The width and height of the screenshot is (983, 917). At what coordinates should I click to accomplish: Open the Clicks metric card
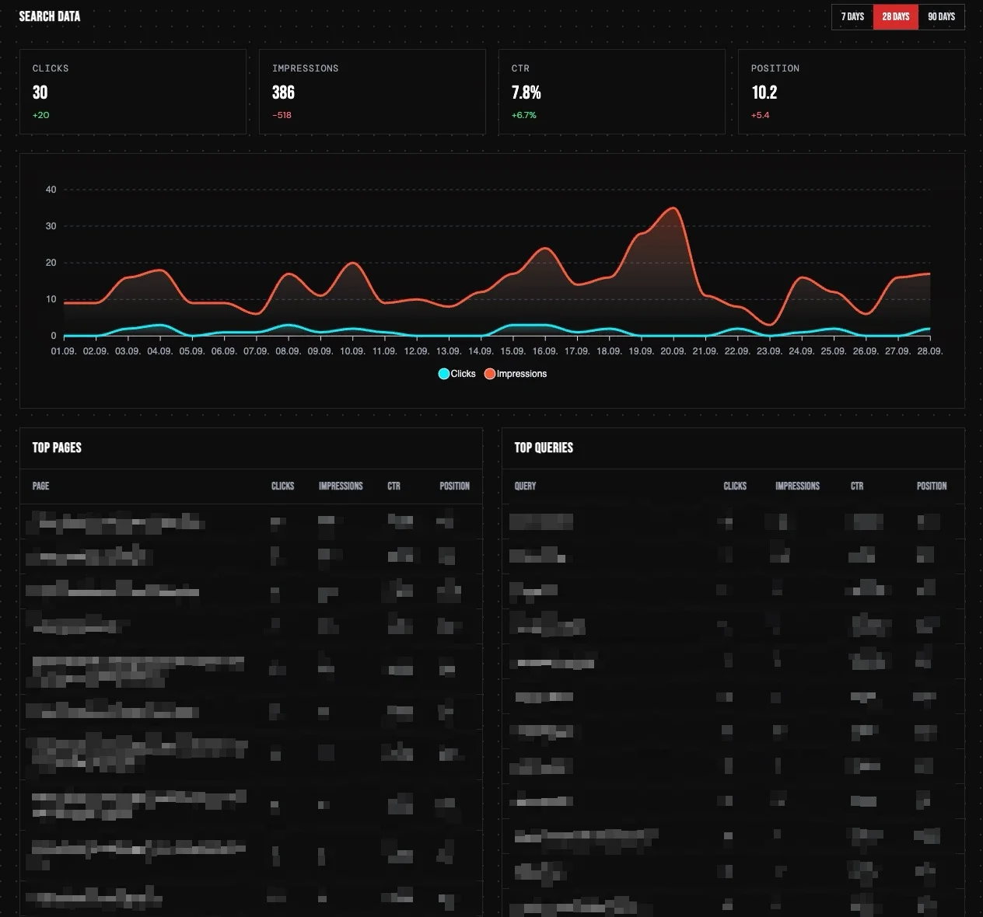coord(133,92)
